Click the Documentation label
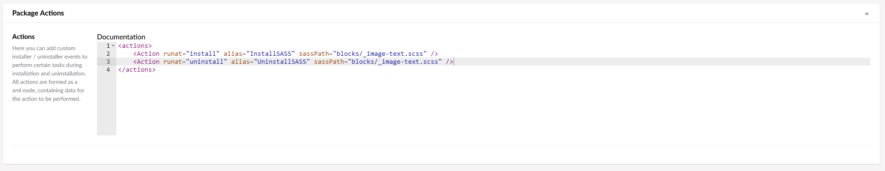The height and width of the screenshot is (171, 885). click(121, 37)
